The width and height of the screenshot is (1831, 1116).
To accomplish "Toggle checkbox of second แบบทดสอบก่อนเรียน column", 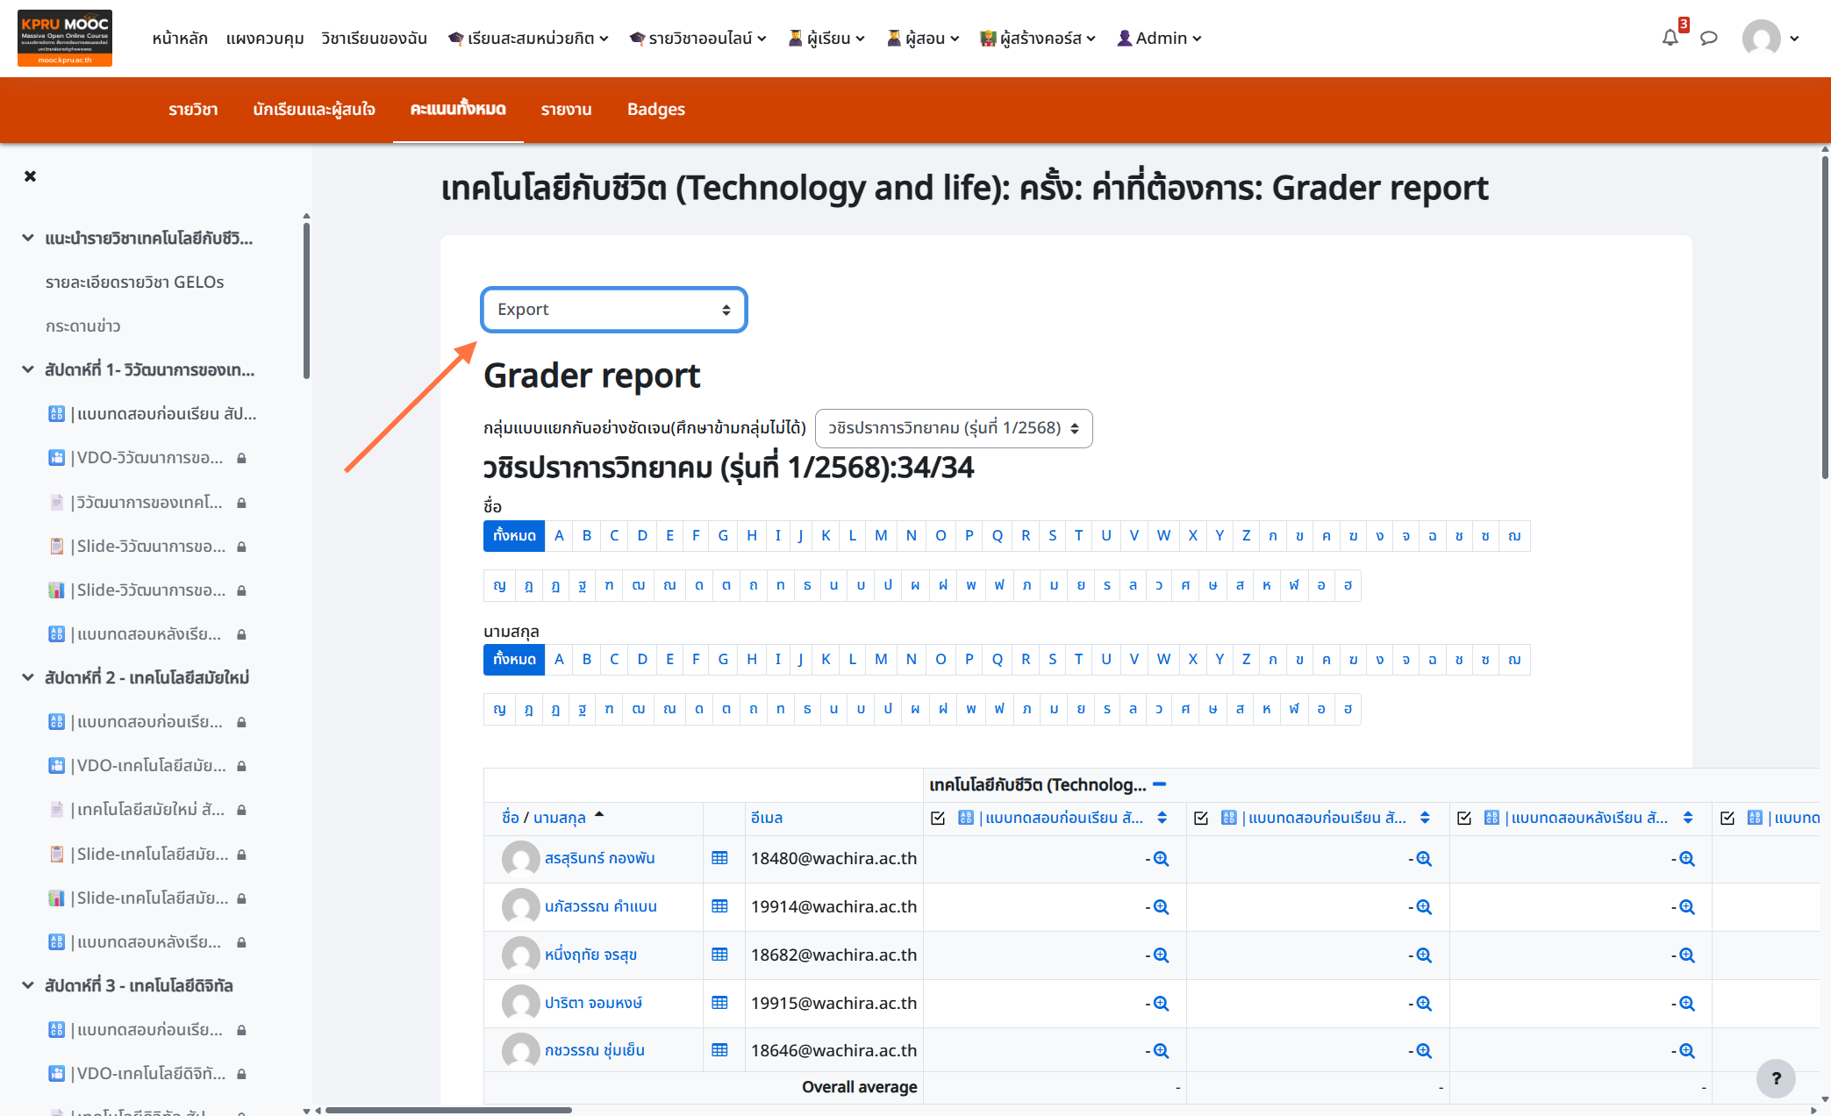I will click(x=1201, y=818).
